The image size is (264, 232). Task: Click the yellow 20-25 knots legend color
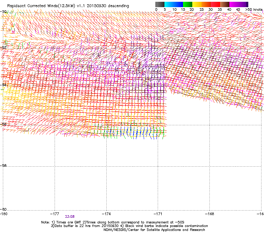point(197,4)
